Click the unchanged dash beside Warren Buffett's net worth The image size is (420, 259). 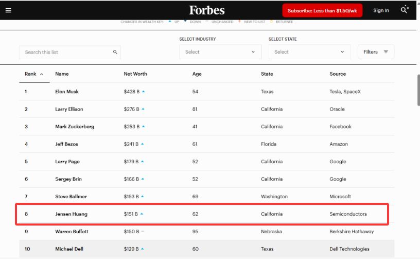(143, 232)
